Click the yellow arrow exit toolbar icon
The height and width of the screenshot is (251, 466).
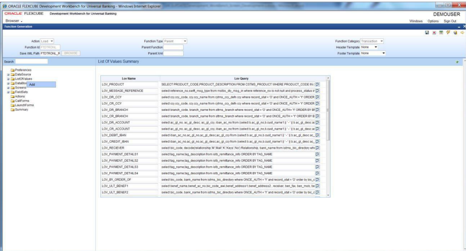coord(462,33)
